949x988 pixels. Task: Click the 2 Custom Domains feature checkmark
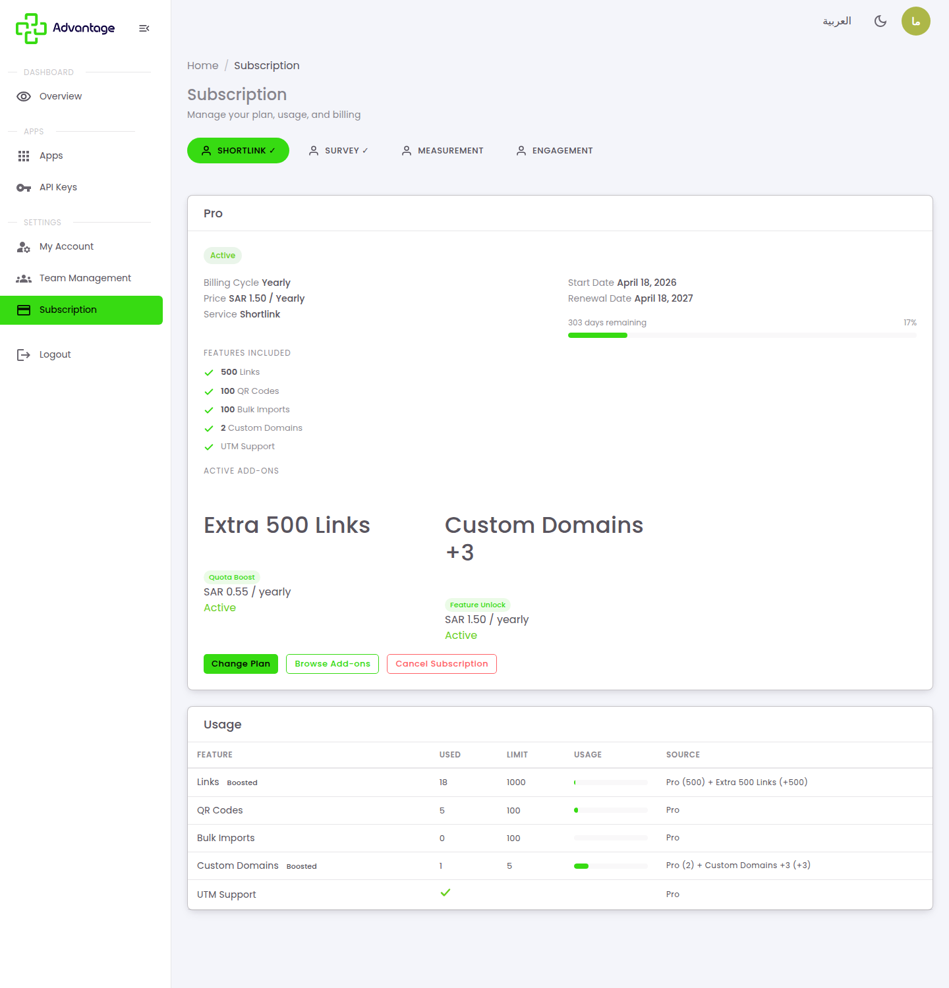tap(209, 429)
